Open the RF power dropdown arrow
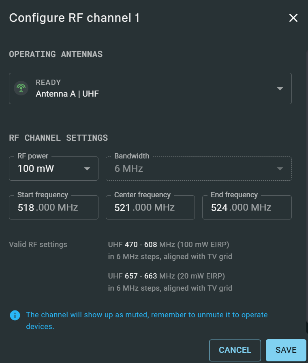Viewport: 308px width, 363px height. tap(87, 169)
